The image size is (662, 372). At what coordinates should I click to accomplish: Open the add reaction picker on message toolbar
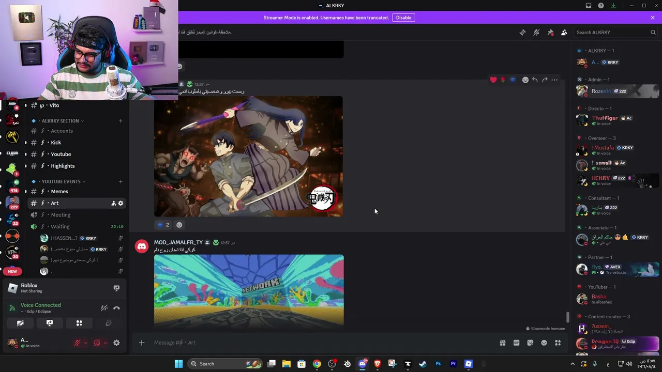(525, 80)
